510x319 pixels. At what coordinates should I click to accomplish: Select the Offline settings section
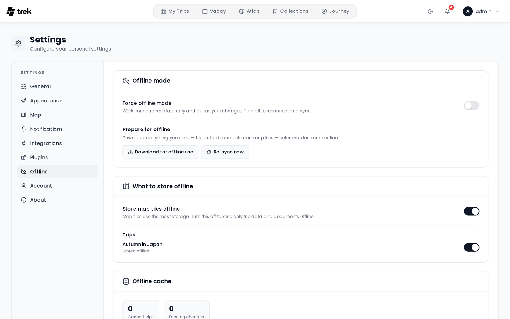[x=57, y=172]
